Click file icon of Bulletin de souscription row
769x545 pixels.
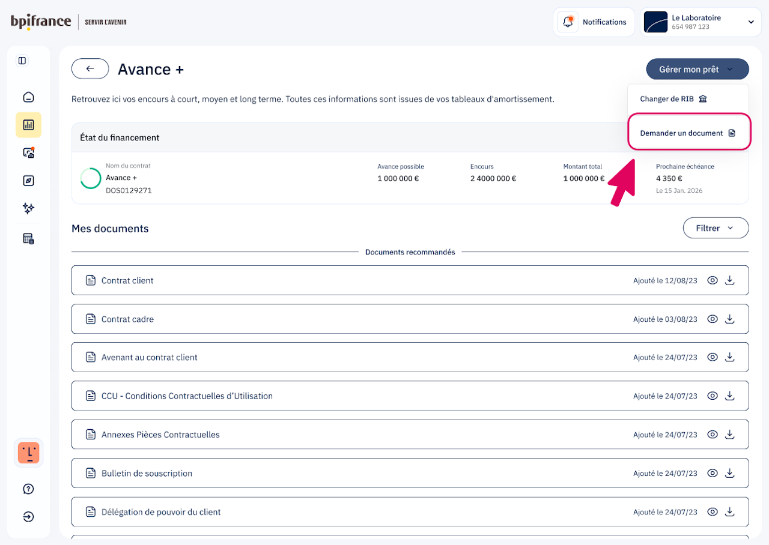[x=91, y=473]
